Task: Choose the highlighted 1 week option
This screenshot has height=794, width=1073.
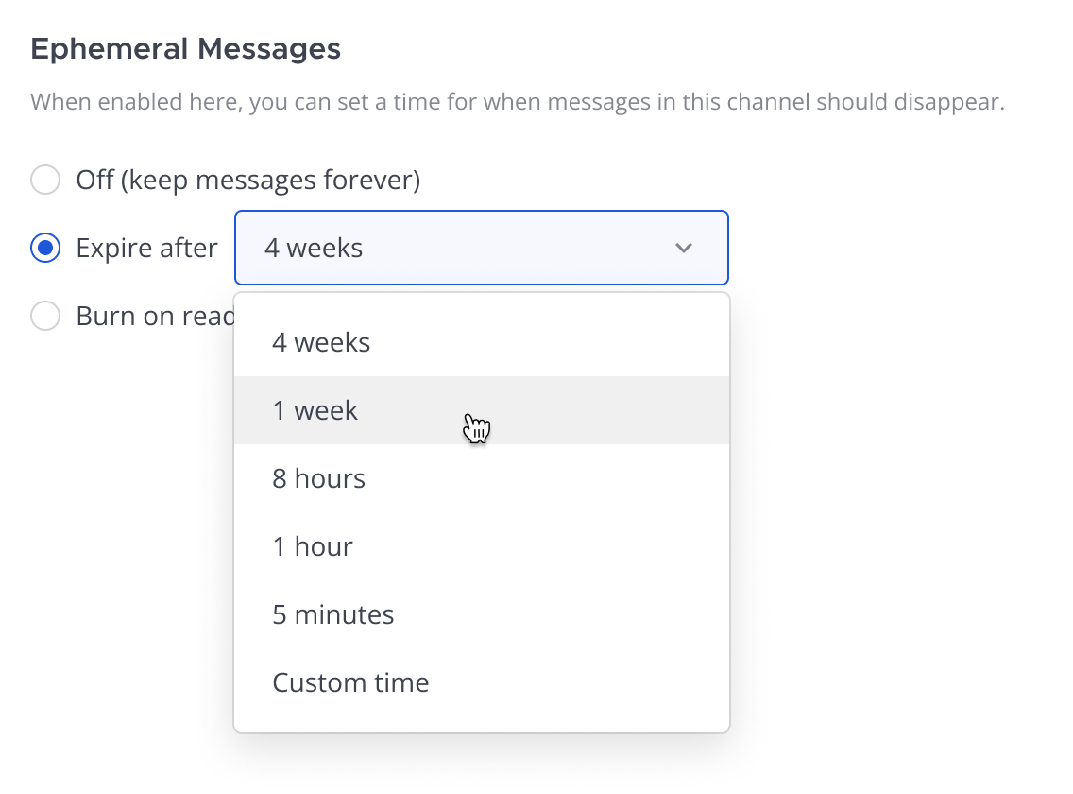Action: (x=482, y=410)
